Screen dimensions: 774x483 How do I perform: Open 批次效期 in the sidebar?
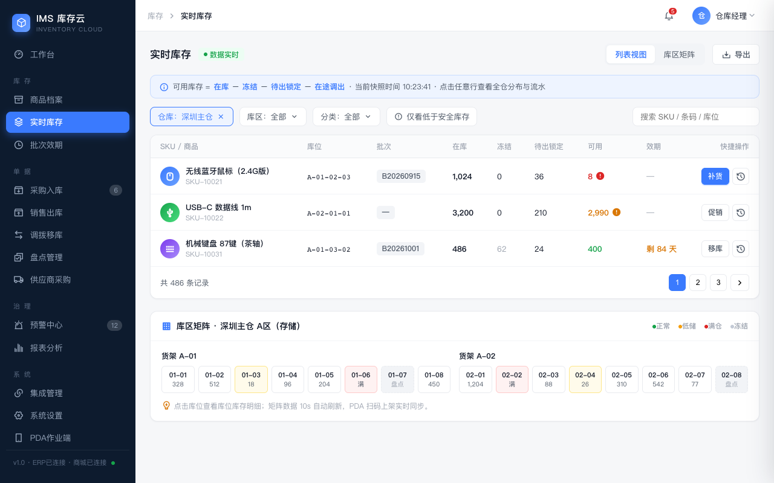[68, 145]
